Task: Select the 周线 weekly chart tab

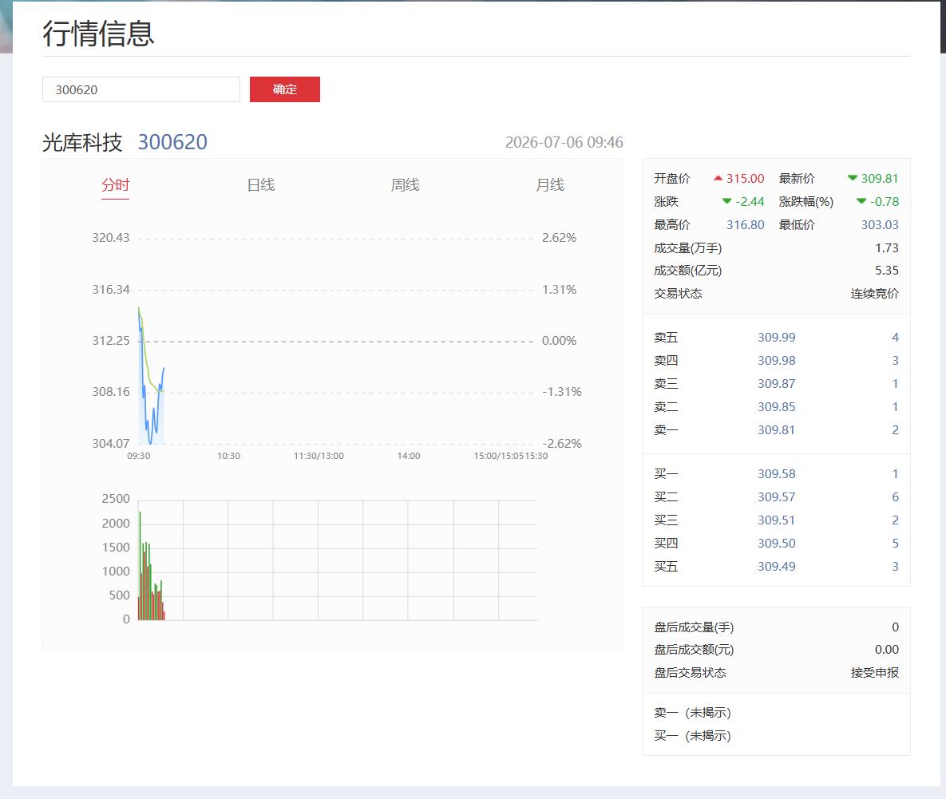Action: [x=405, y=185]
